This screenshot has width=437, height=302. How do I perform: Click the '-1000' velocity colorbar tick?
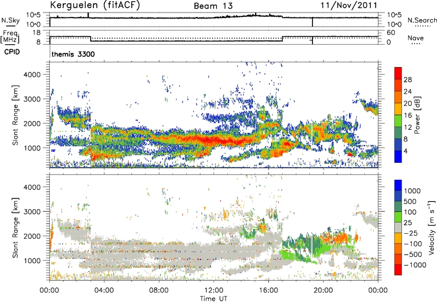click(415, 265)
